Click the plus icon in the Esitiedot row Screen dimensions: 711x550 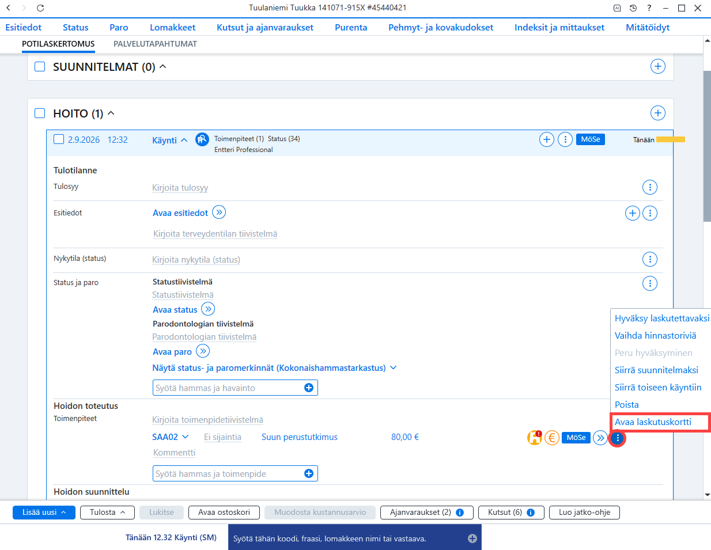click(x=633, y=213)
